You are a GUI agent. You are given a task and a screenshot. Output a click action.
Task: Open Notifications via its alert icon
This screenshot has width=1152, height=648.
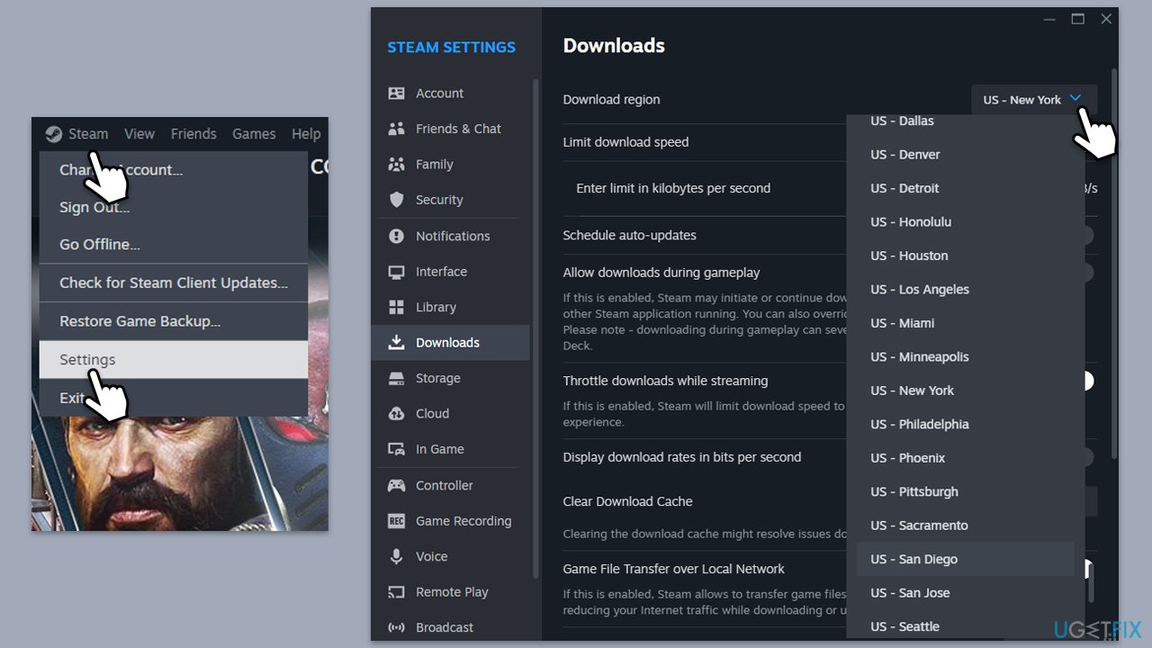(x=396, y=236)
